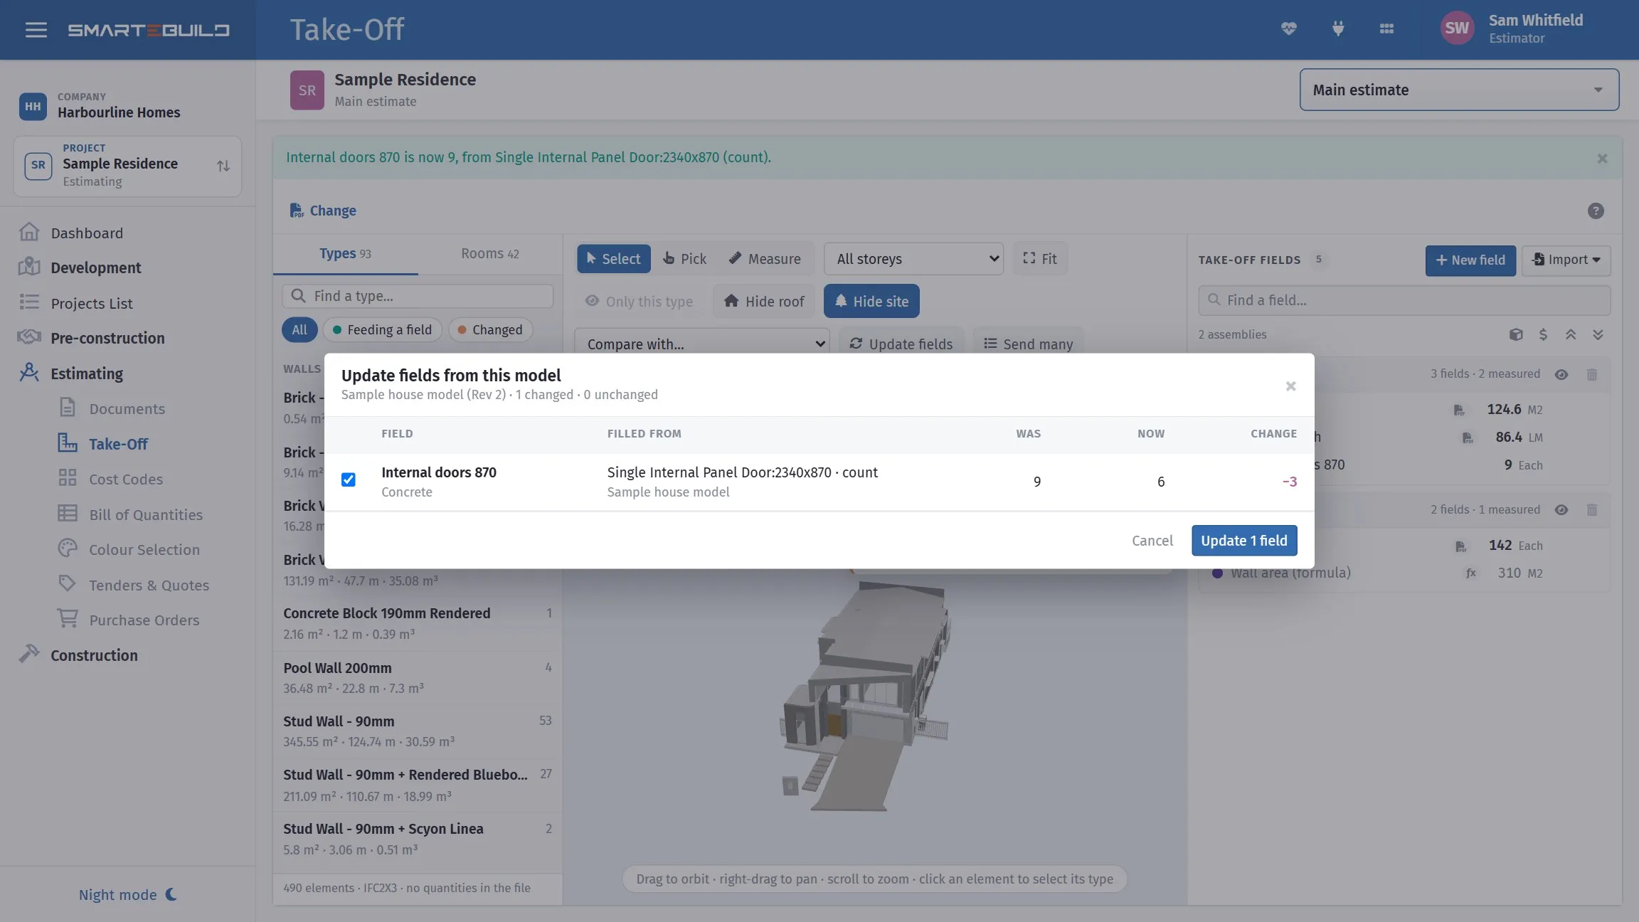Click the Fit view button
This screenshot has width=1639, height=922.
pos(1040,259)
